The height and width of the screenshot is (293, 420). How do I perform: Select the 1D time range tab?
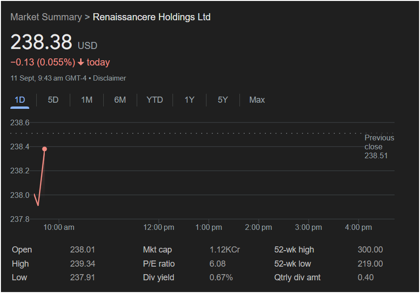click(20, 100)
